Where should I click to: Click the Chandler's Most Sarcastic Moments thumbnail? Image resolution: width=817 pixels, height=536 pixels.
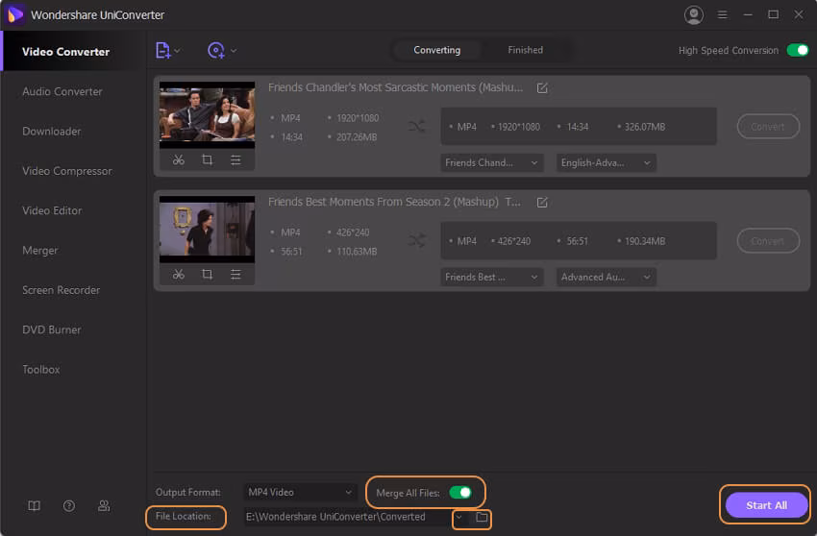pos(207,115)
